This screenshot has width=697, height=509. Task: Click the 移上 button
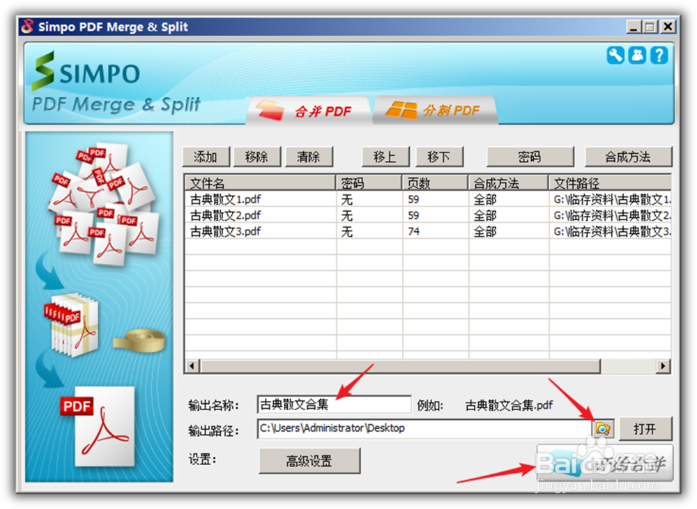tap(385, 157)
